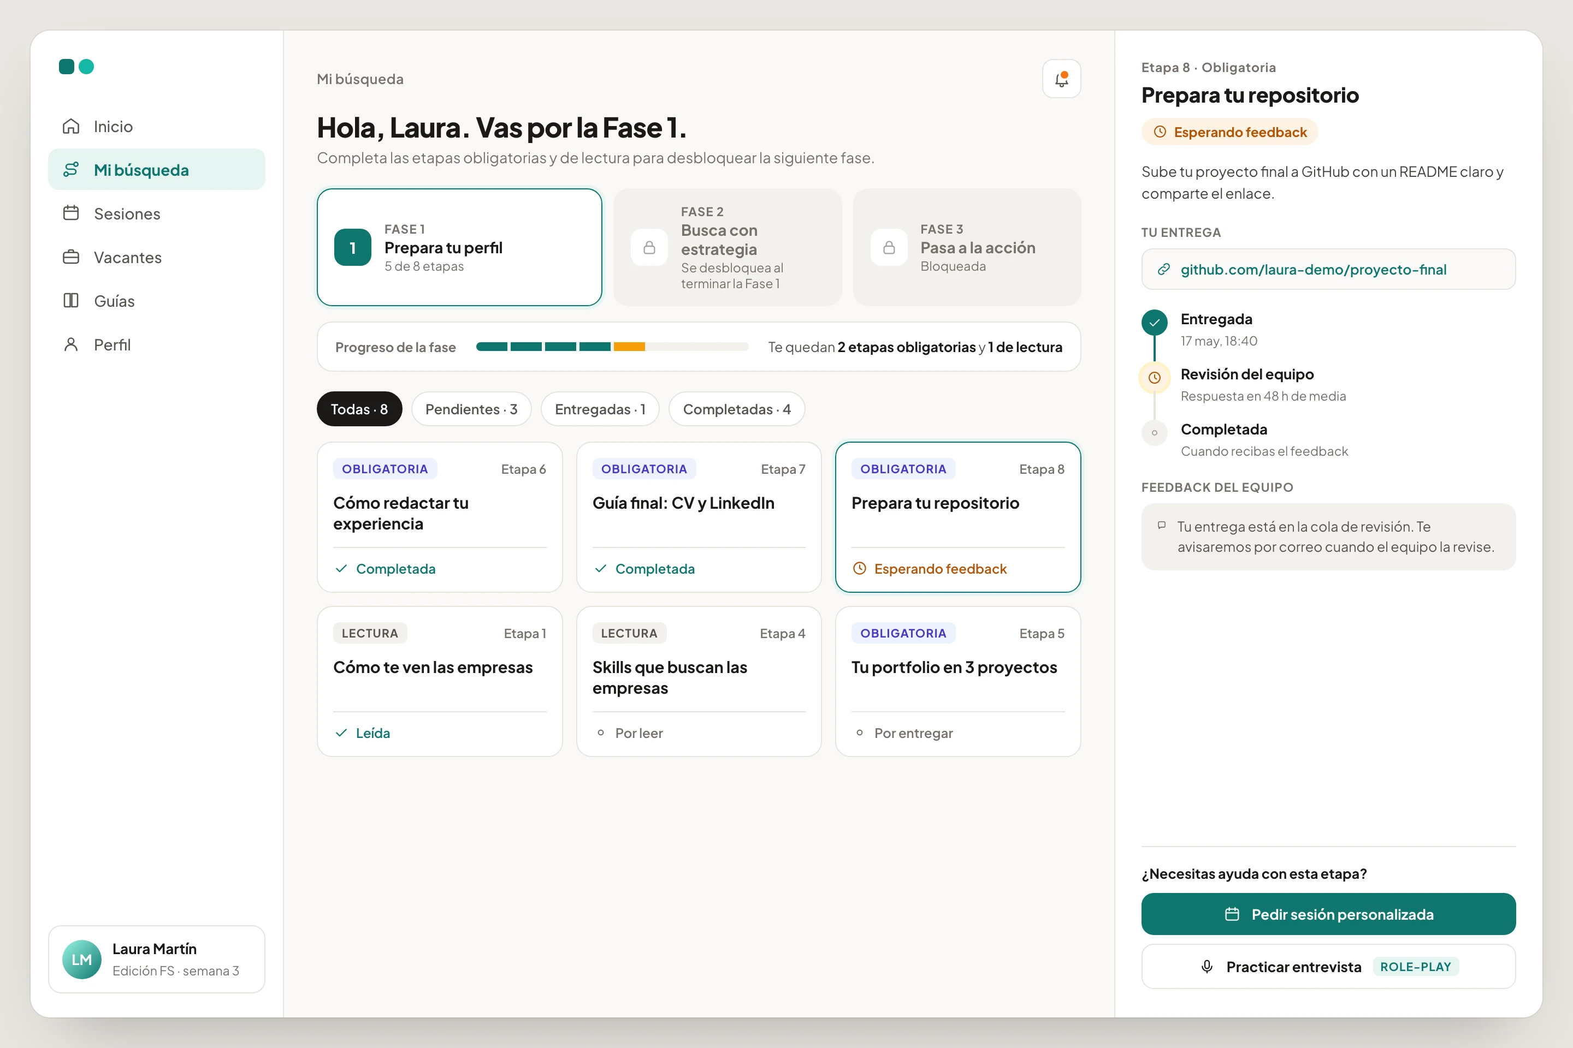Viewport: 1573px width, 1048px height.
Task: Click the link icon in the entrega field
Action: point(1164,269)
